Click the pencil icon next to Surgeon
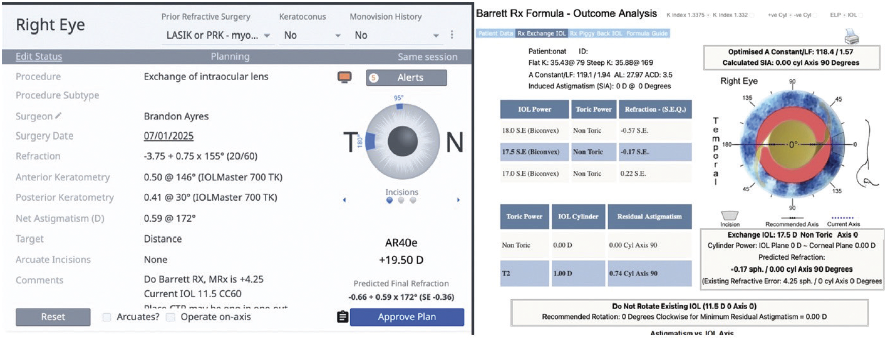The height and width of the screenshot is (338, 888). click(59, 116)
